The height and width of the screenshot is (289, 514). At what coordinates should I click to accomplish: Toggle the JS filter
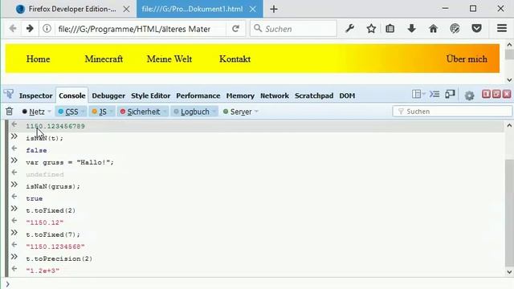point(100,112)
